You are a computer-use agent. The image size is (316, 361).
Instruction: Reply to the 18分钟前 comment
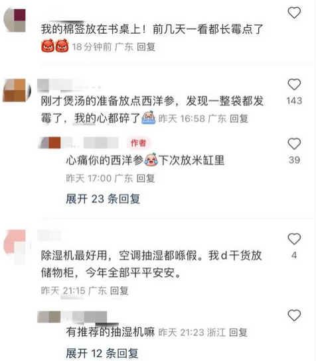click(146, 47)
